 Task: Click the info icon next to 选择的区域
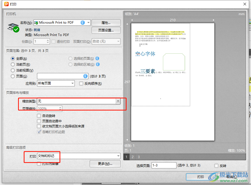(98, 64)
